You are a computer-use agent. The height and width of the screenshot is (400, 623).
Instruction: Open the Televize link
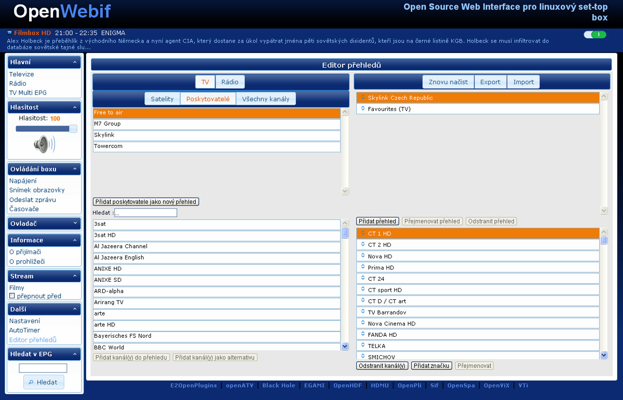(x=21, y=74)
